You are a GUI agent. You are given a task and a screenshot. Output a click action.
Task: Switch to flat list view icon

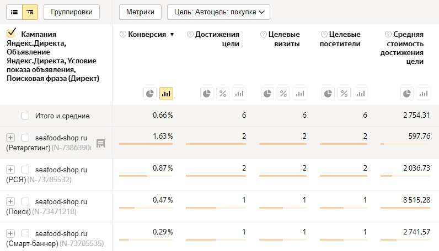15,12
